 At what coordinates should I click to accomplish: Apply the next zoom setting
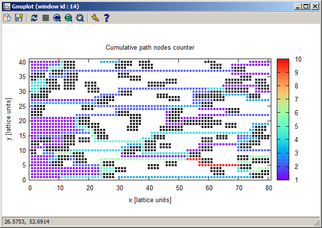pyautogui.click(x=69, y=17)
